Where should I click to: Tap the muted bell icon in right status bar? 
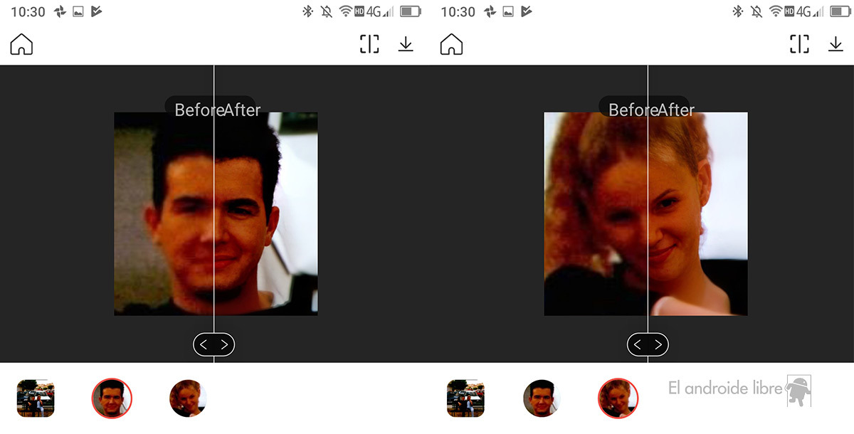[x=757, y=11]
